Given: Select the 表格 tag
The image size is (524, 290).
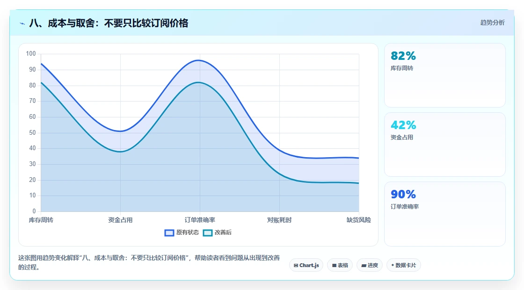Looking at the screenshot, I should pyautogui.click(x=340, y=265).
